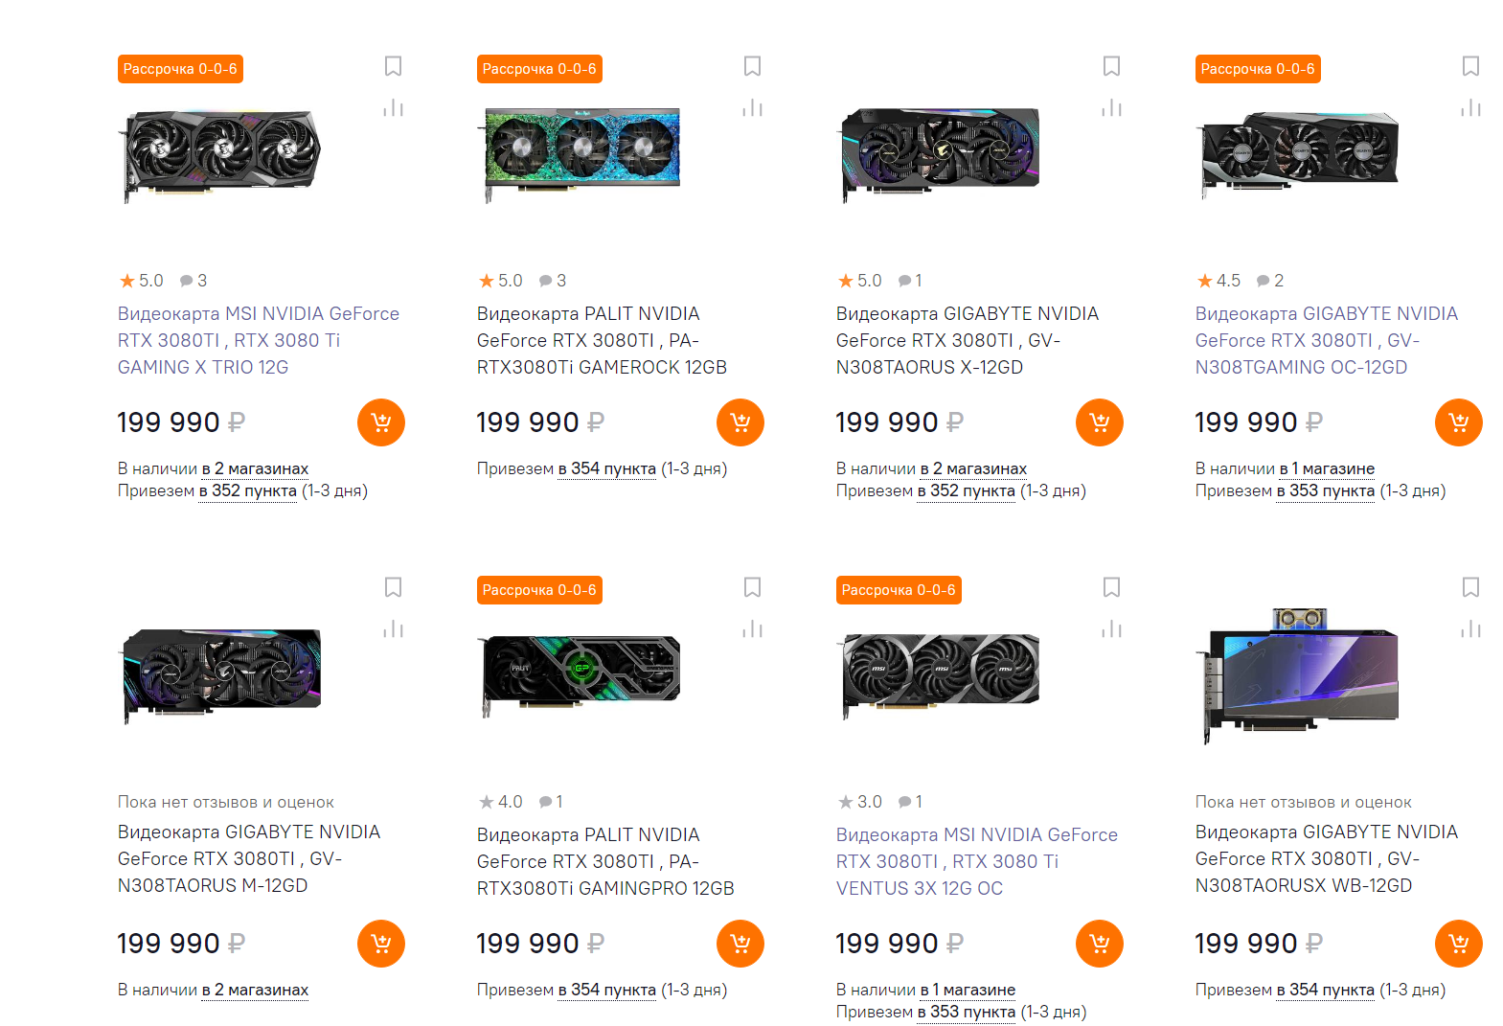The width and height of the screenshot is (1503, 1026).
Task: Compare the GIGABYTE GAMING OC-12GD card
Action: pyautogui.click(x=1470, y=108)
